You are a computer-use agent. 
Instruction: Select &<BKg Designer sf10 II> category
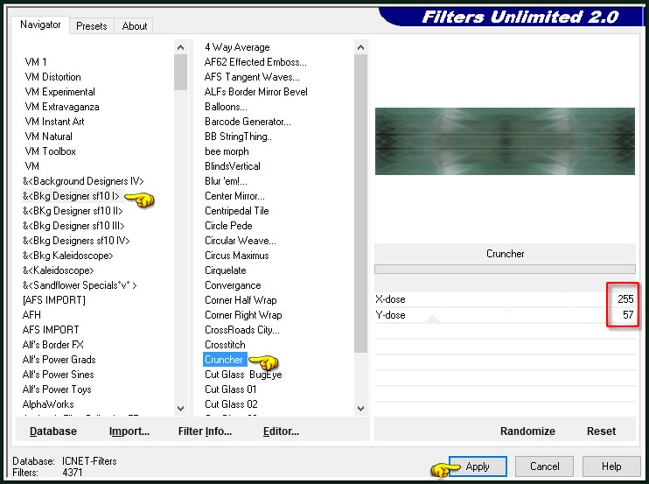coord(73,211)
